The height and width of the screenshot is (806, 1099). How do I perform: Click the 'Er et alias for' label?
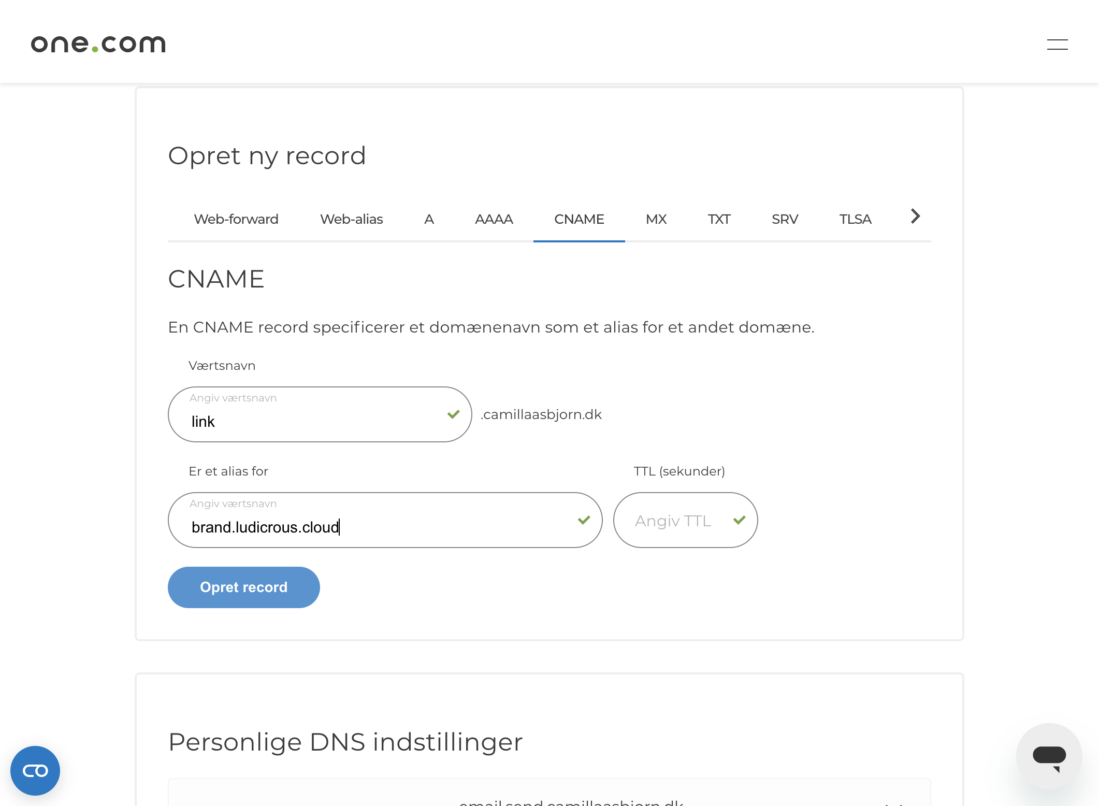pos(228,471)
